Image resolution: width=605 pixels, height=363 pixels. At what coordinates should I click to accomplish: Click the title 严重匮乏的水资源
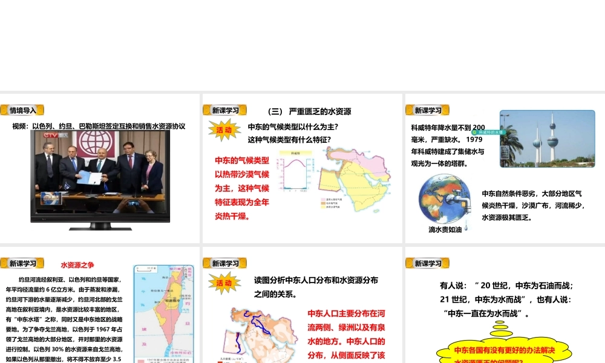pyautogui.click(x=309, y=111)
